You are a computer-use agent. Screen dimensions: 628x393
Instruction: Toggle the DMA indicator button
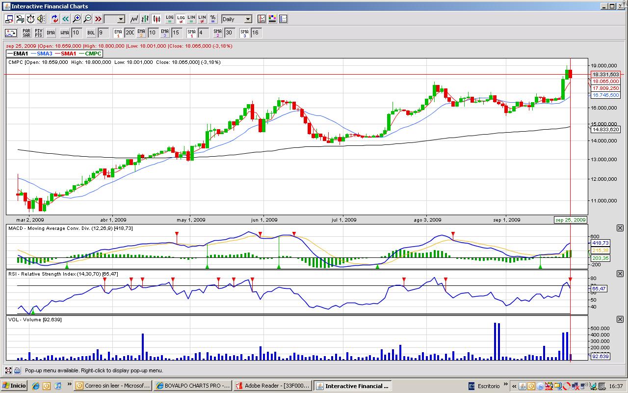pos(51,33)
